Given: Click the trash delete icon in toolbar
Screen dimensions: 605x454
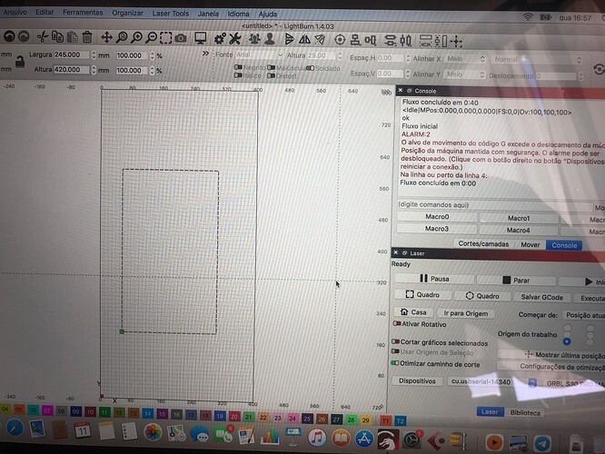Looking at the screenshot, I should click(86, 37).
